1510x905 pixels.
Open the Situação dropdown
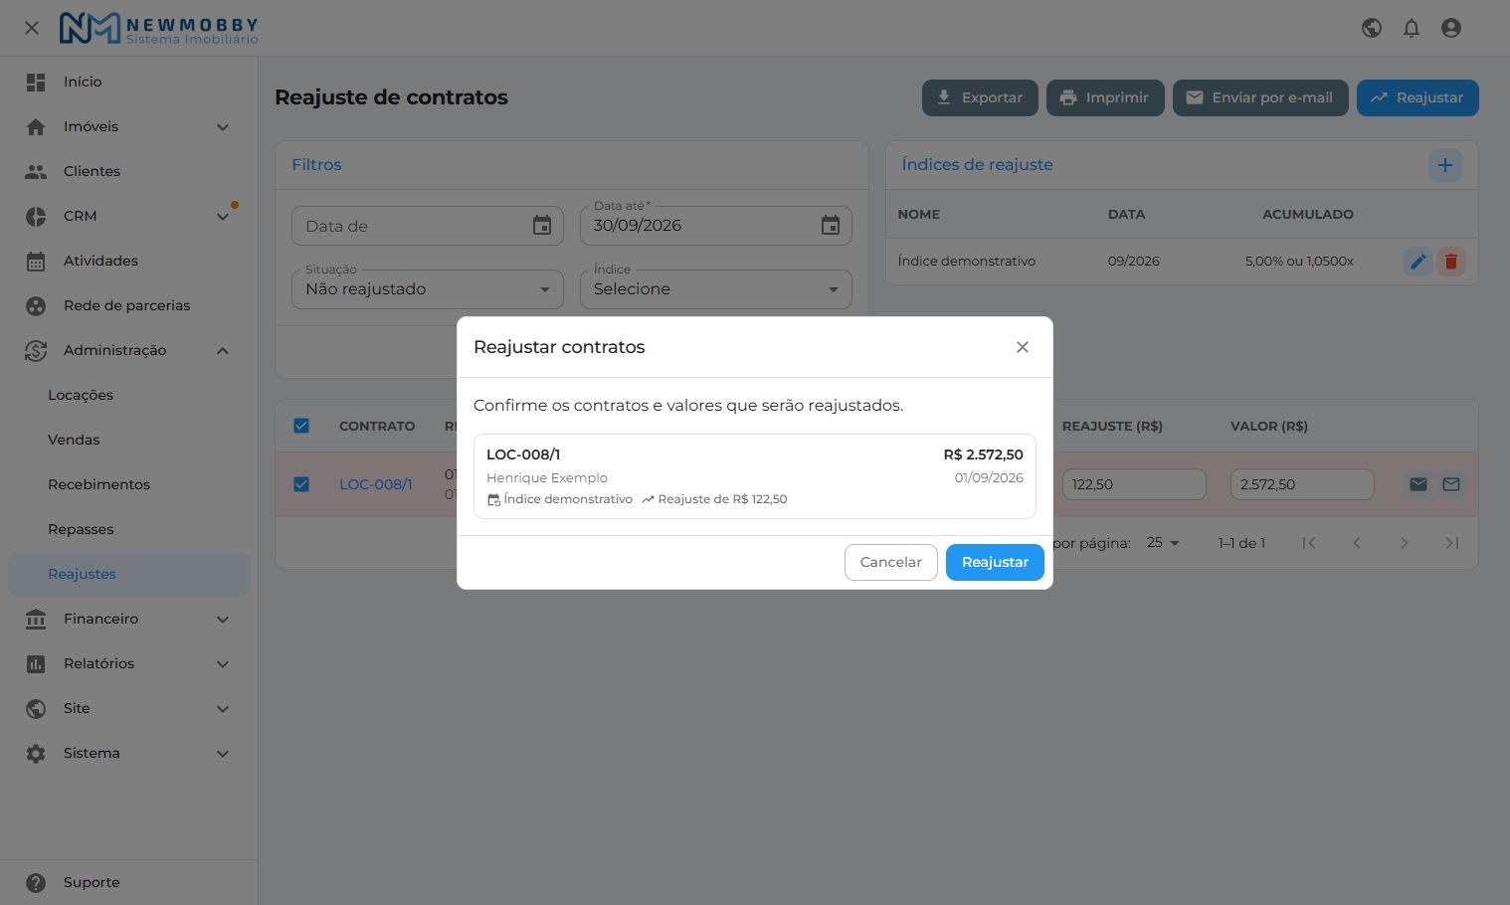tap(428, 289)
